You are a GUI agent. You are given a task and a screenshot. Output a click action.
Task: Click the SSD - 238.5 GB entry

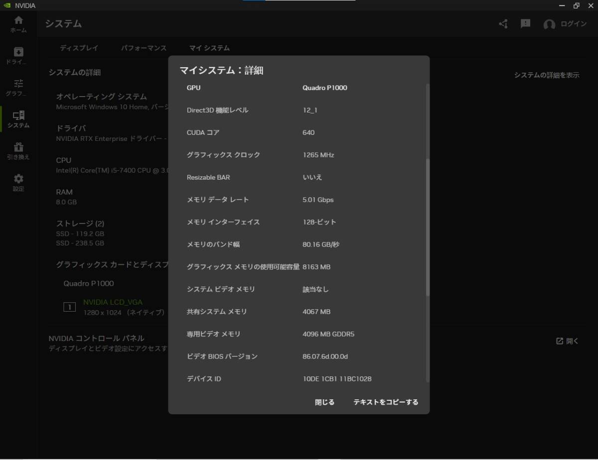point(80,243)
